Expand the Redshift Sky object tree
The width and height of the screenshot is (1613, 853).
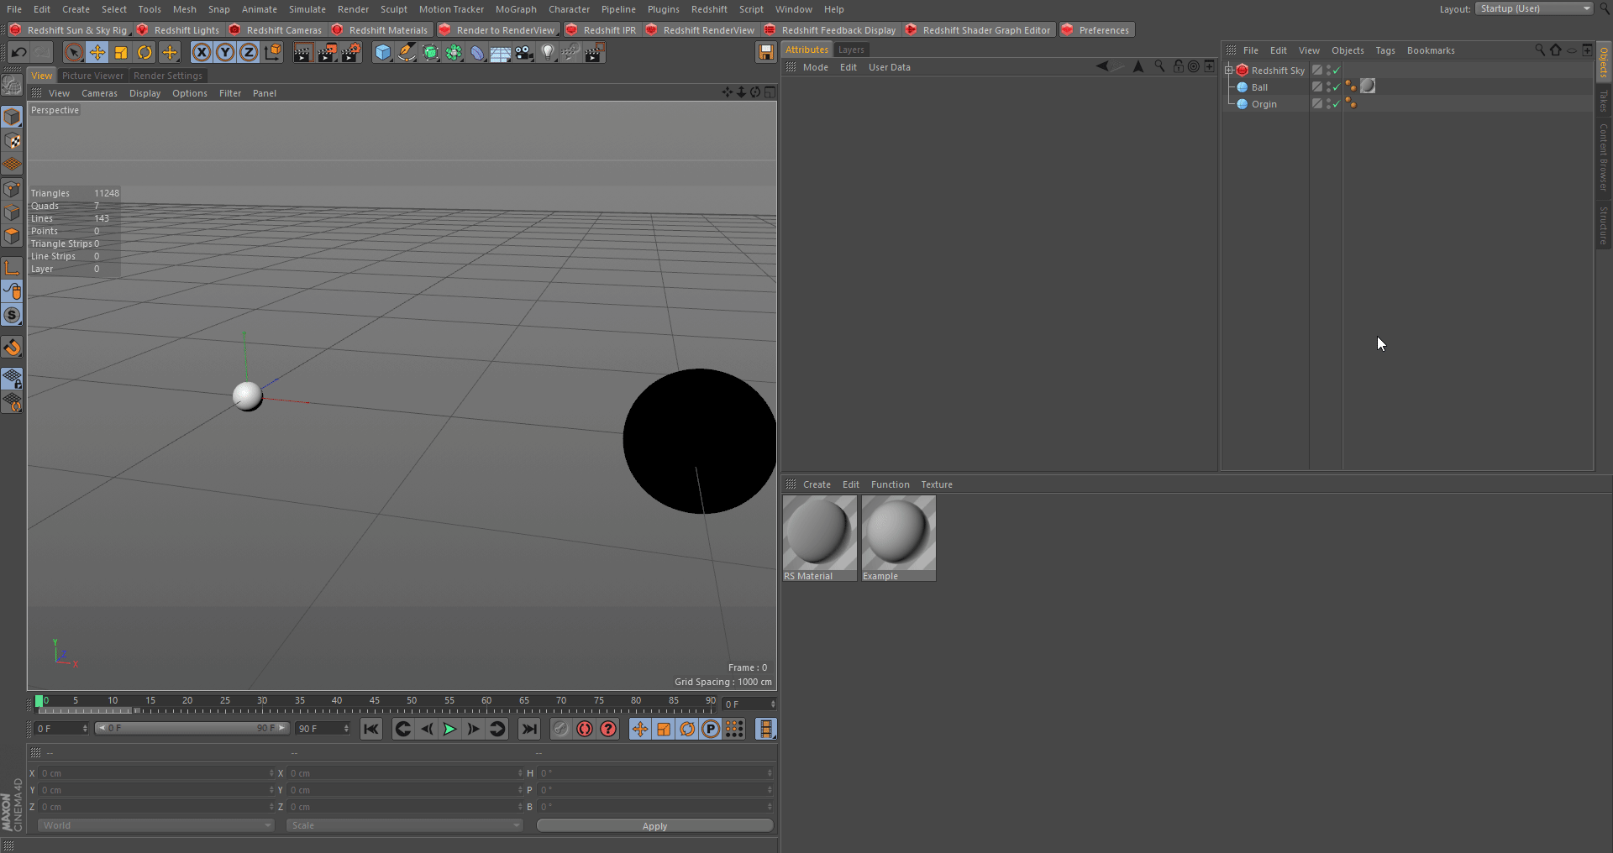(x=1229, y=71)
